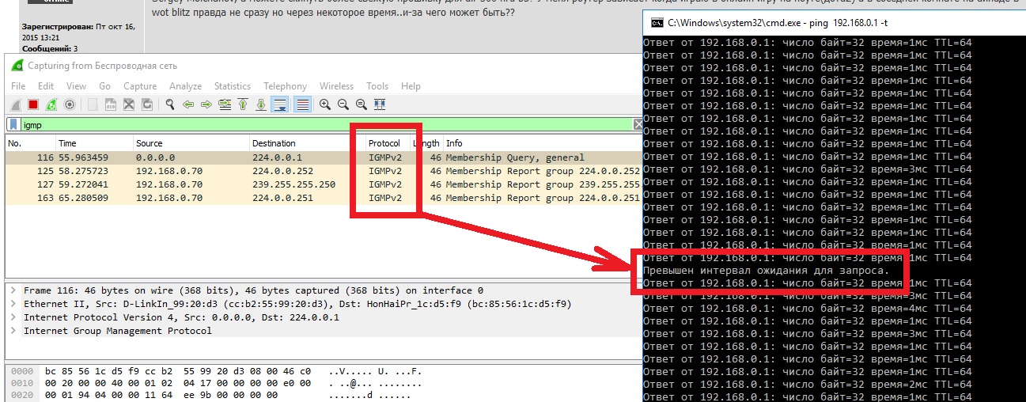
Task: Open capture options gear icon
Action: click(70, 104)
